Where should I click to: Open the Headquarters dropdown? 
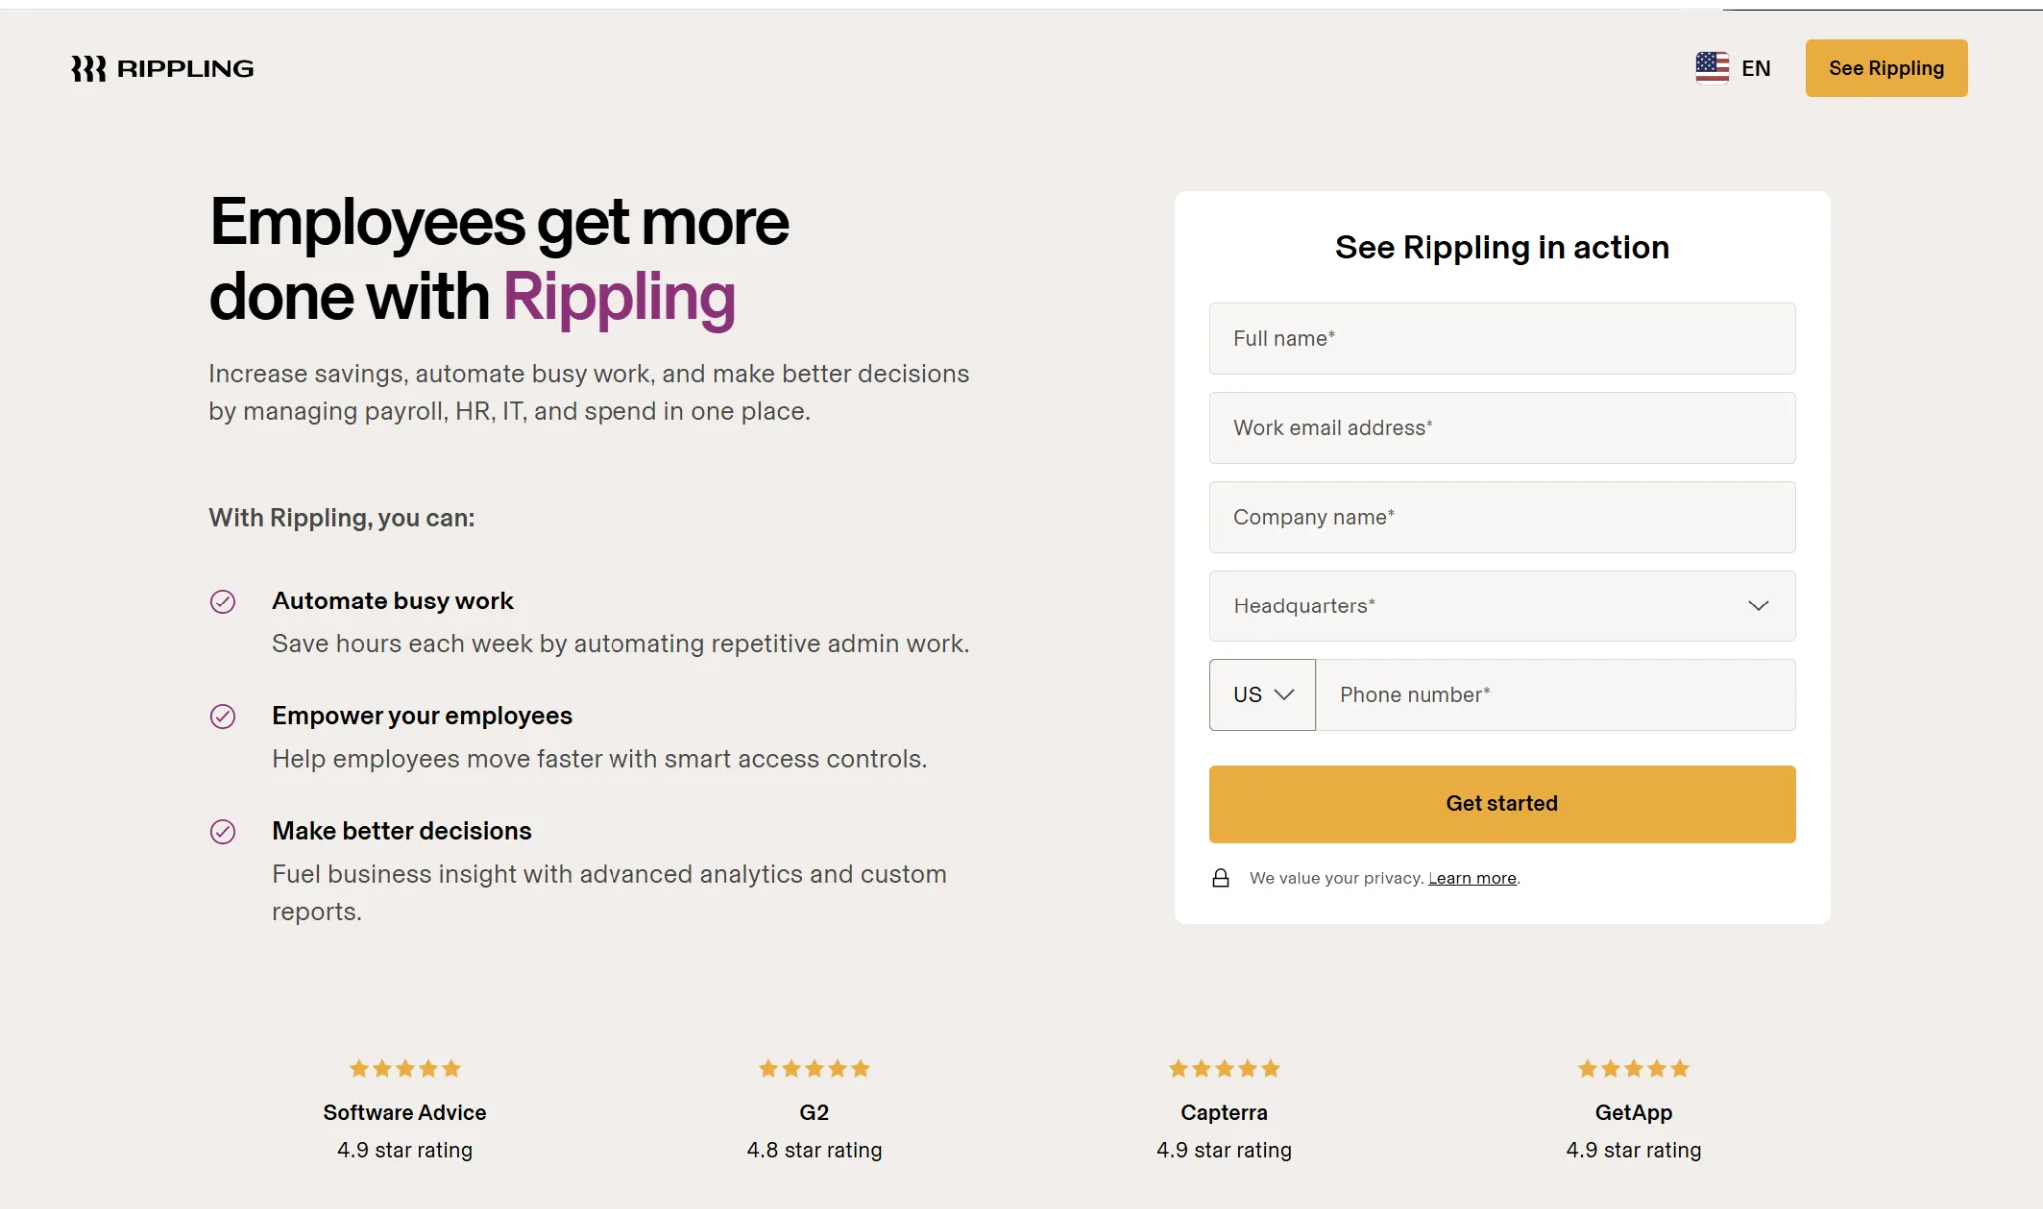click(x=1500, y=605)
